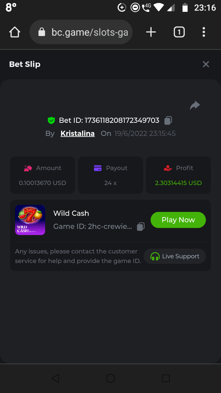Image resolution: width=221 pixels, height=393 pixels.
Task: Tap the Amount card
Action: (43, 175)
